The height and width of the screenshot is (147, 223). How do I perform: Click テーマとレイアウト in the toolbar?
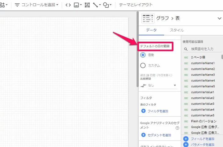point(136,5)
